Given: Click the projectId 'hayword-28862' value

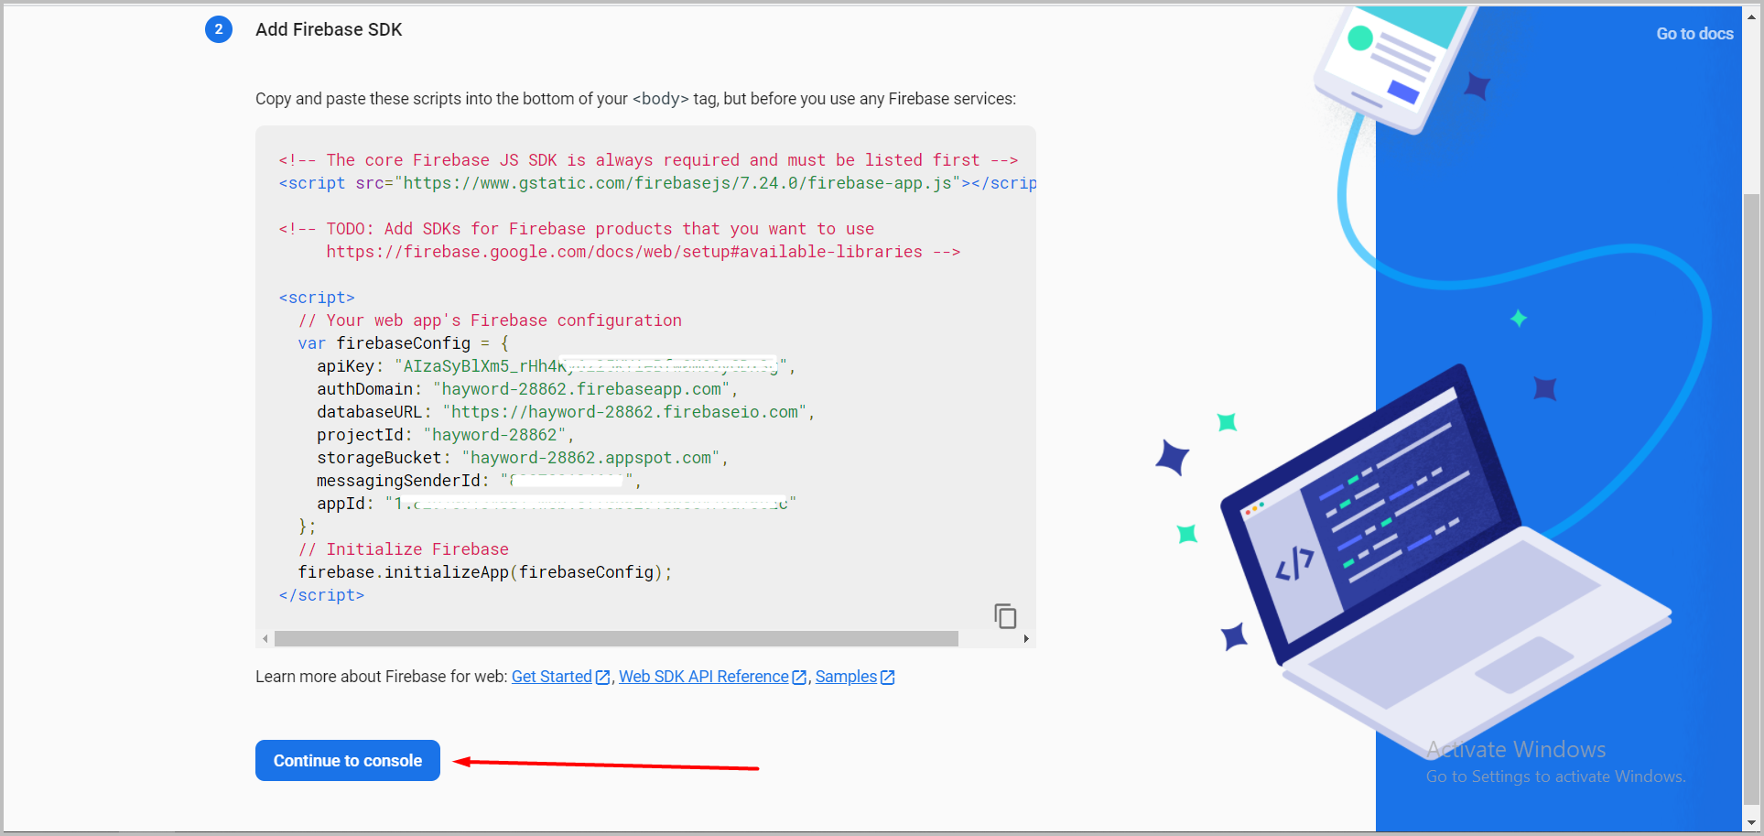Looking at the screenshot, I should (x=494, y=435).
